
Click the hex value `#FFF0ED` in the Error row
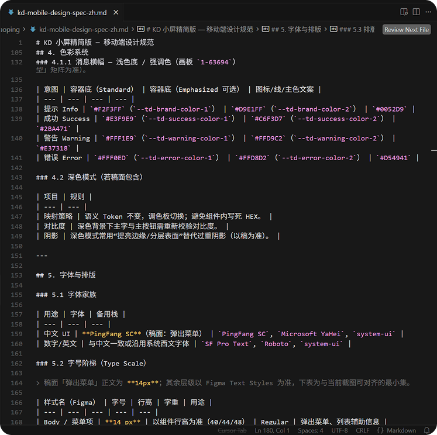click(x=112, y=158)
